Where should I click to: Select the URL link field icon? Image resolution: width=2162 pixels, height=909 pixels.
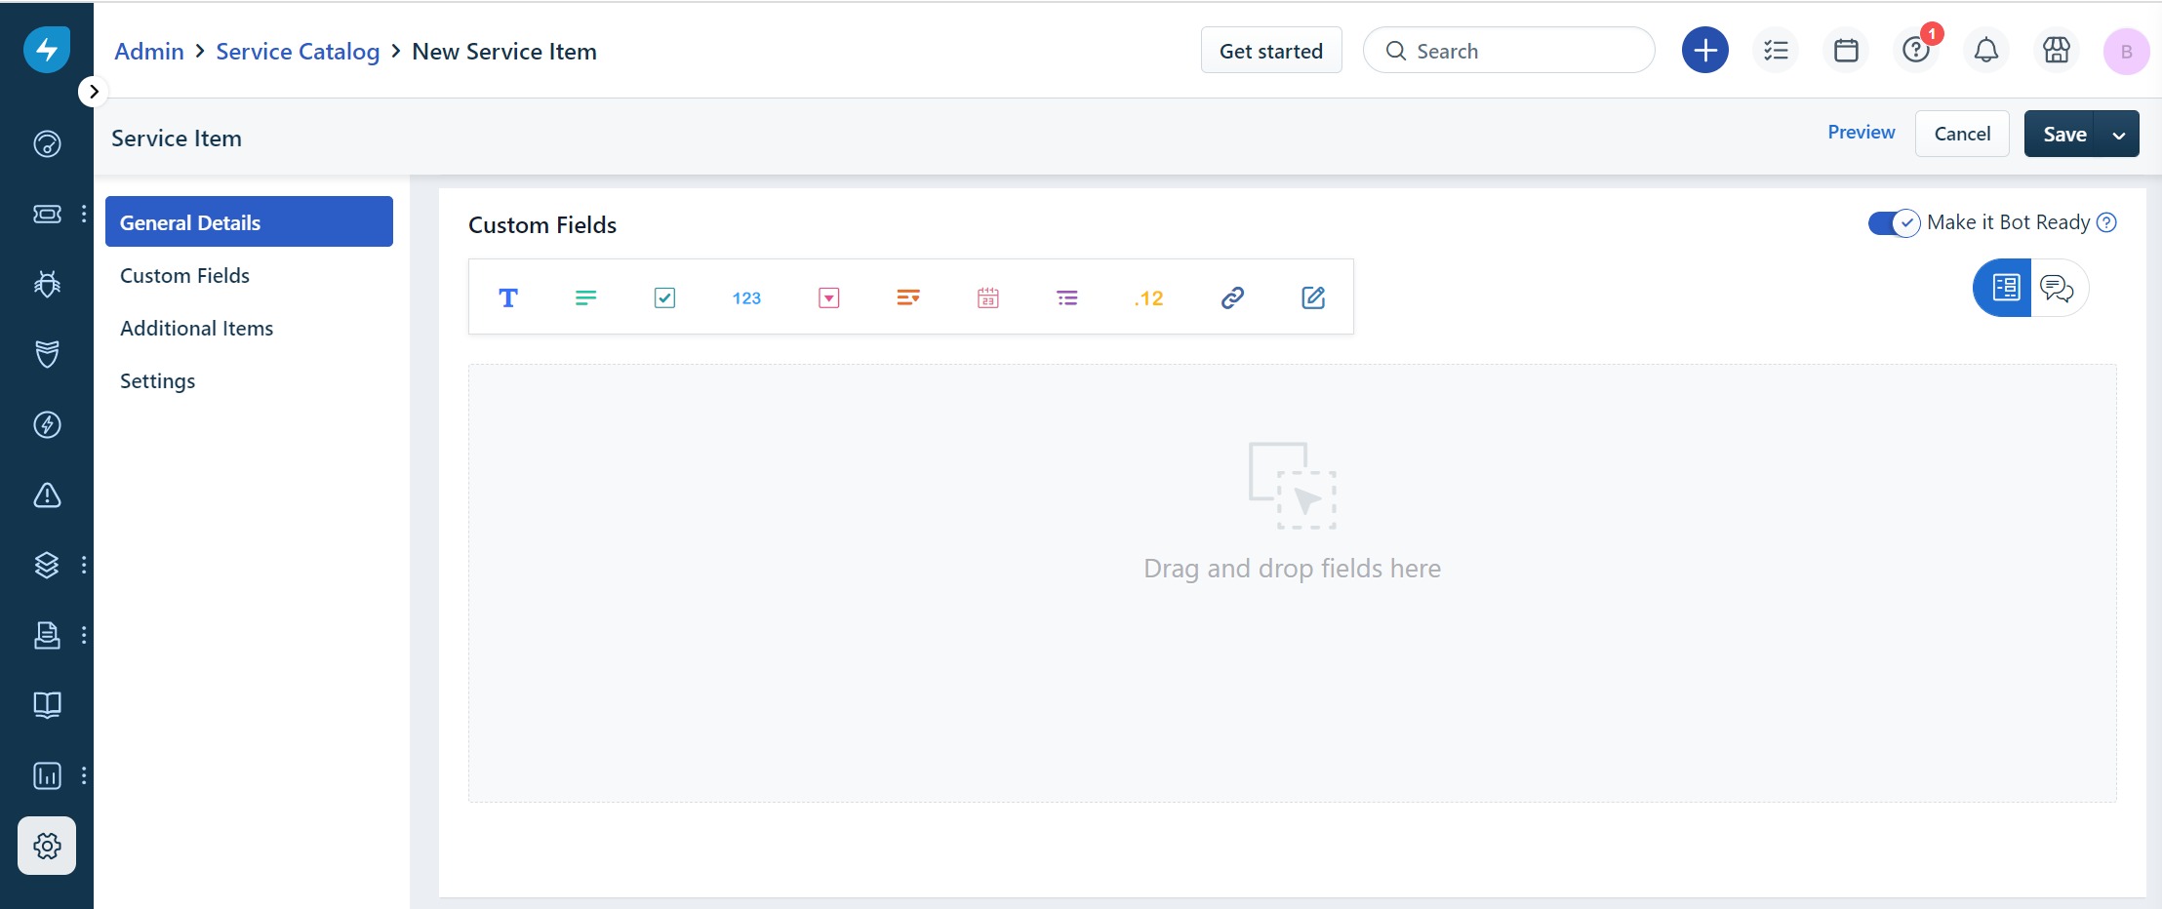pos(1232,297)
